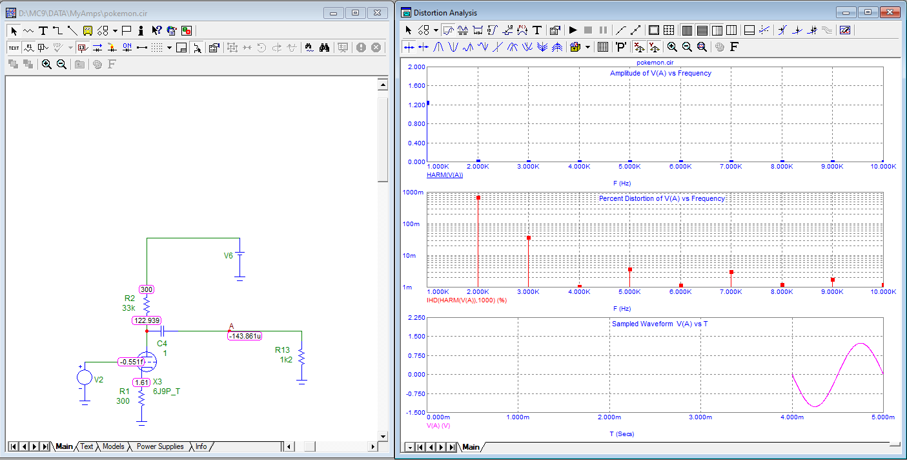Click the schematic vertical scrollbar down arrow
This screenshot has height=460, width=907.
pyautogui.click(x=383, y=435)
